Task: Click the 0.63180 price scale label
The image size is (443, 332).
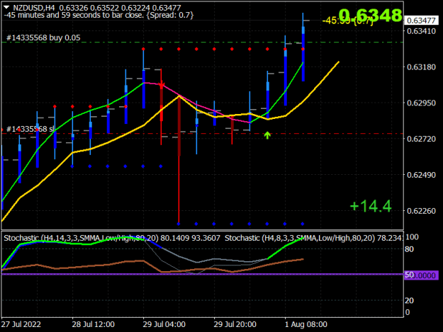Action: point(421,67)
